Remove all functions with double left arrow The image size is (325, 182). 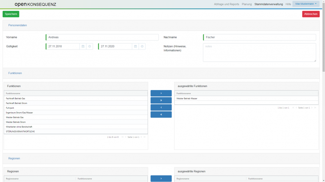(x=161, y=114)
